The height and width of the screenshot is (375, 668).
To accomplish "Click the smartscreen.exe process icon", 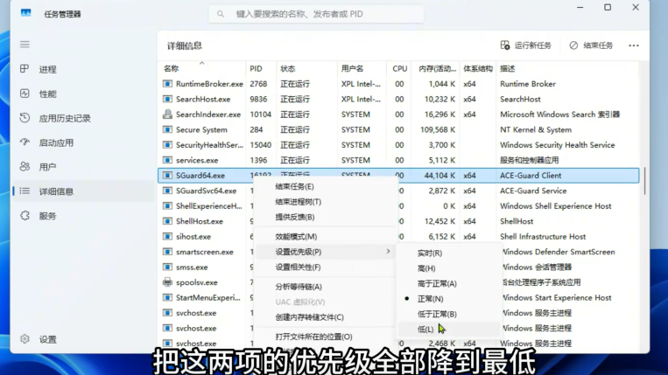I will pyautogui.click(x=167, y=252).
